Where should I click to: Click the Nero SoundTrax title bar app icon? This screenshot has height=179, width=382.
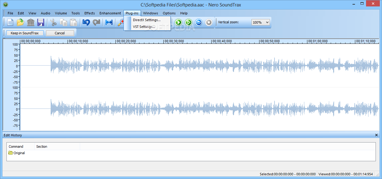tap(6, 5)
